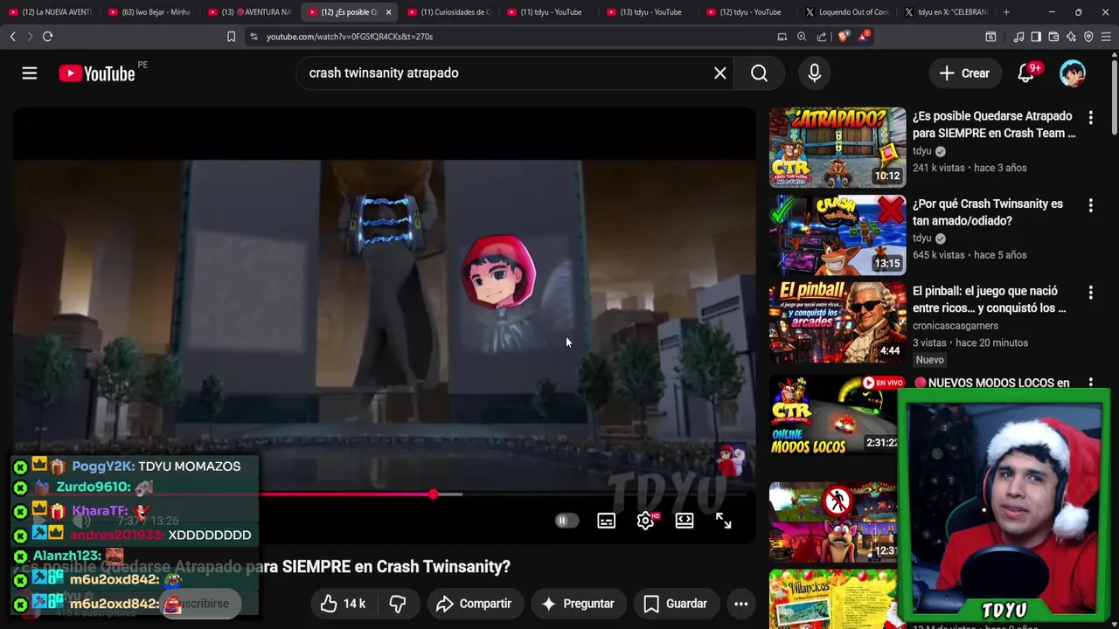Open the zoom magnifier in the address bar
The height and width of the screenshot is (629, 1119).
point(802,37)
